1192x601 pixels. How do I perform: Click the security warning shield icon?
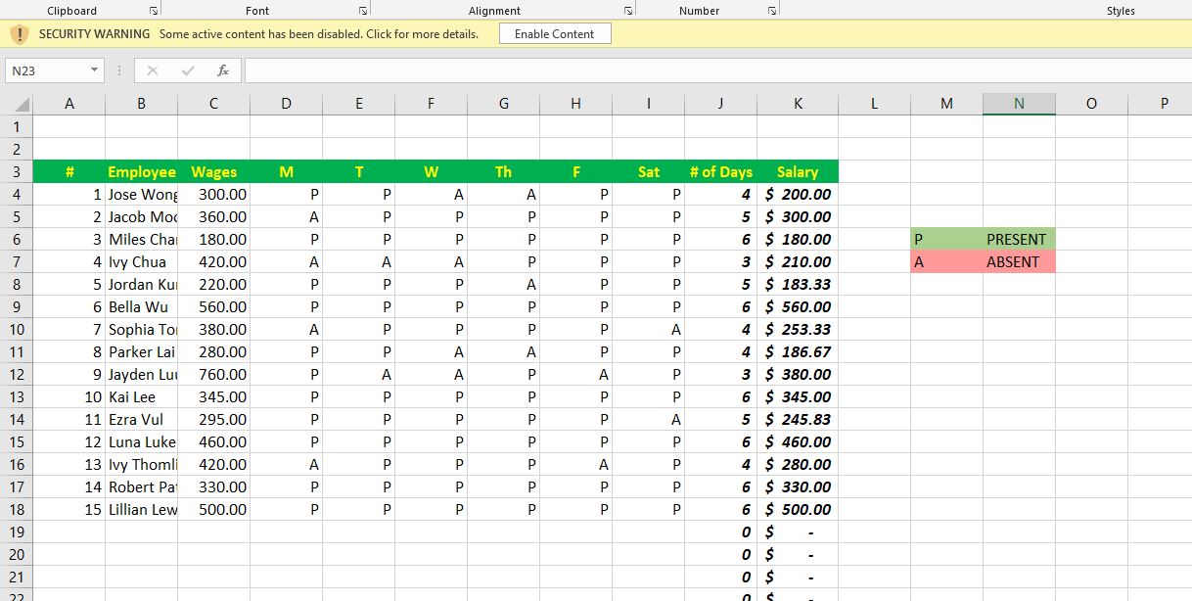click(20, 34)
